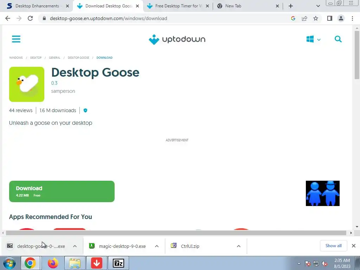Open a new browser tab
The height and width of the screenshot is (270, 360).
pos(291,6)
